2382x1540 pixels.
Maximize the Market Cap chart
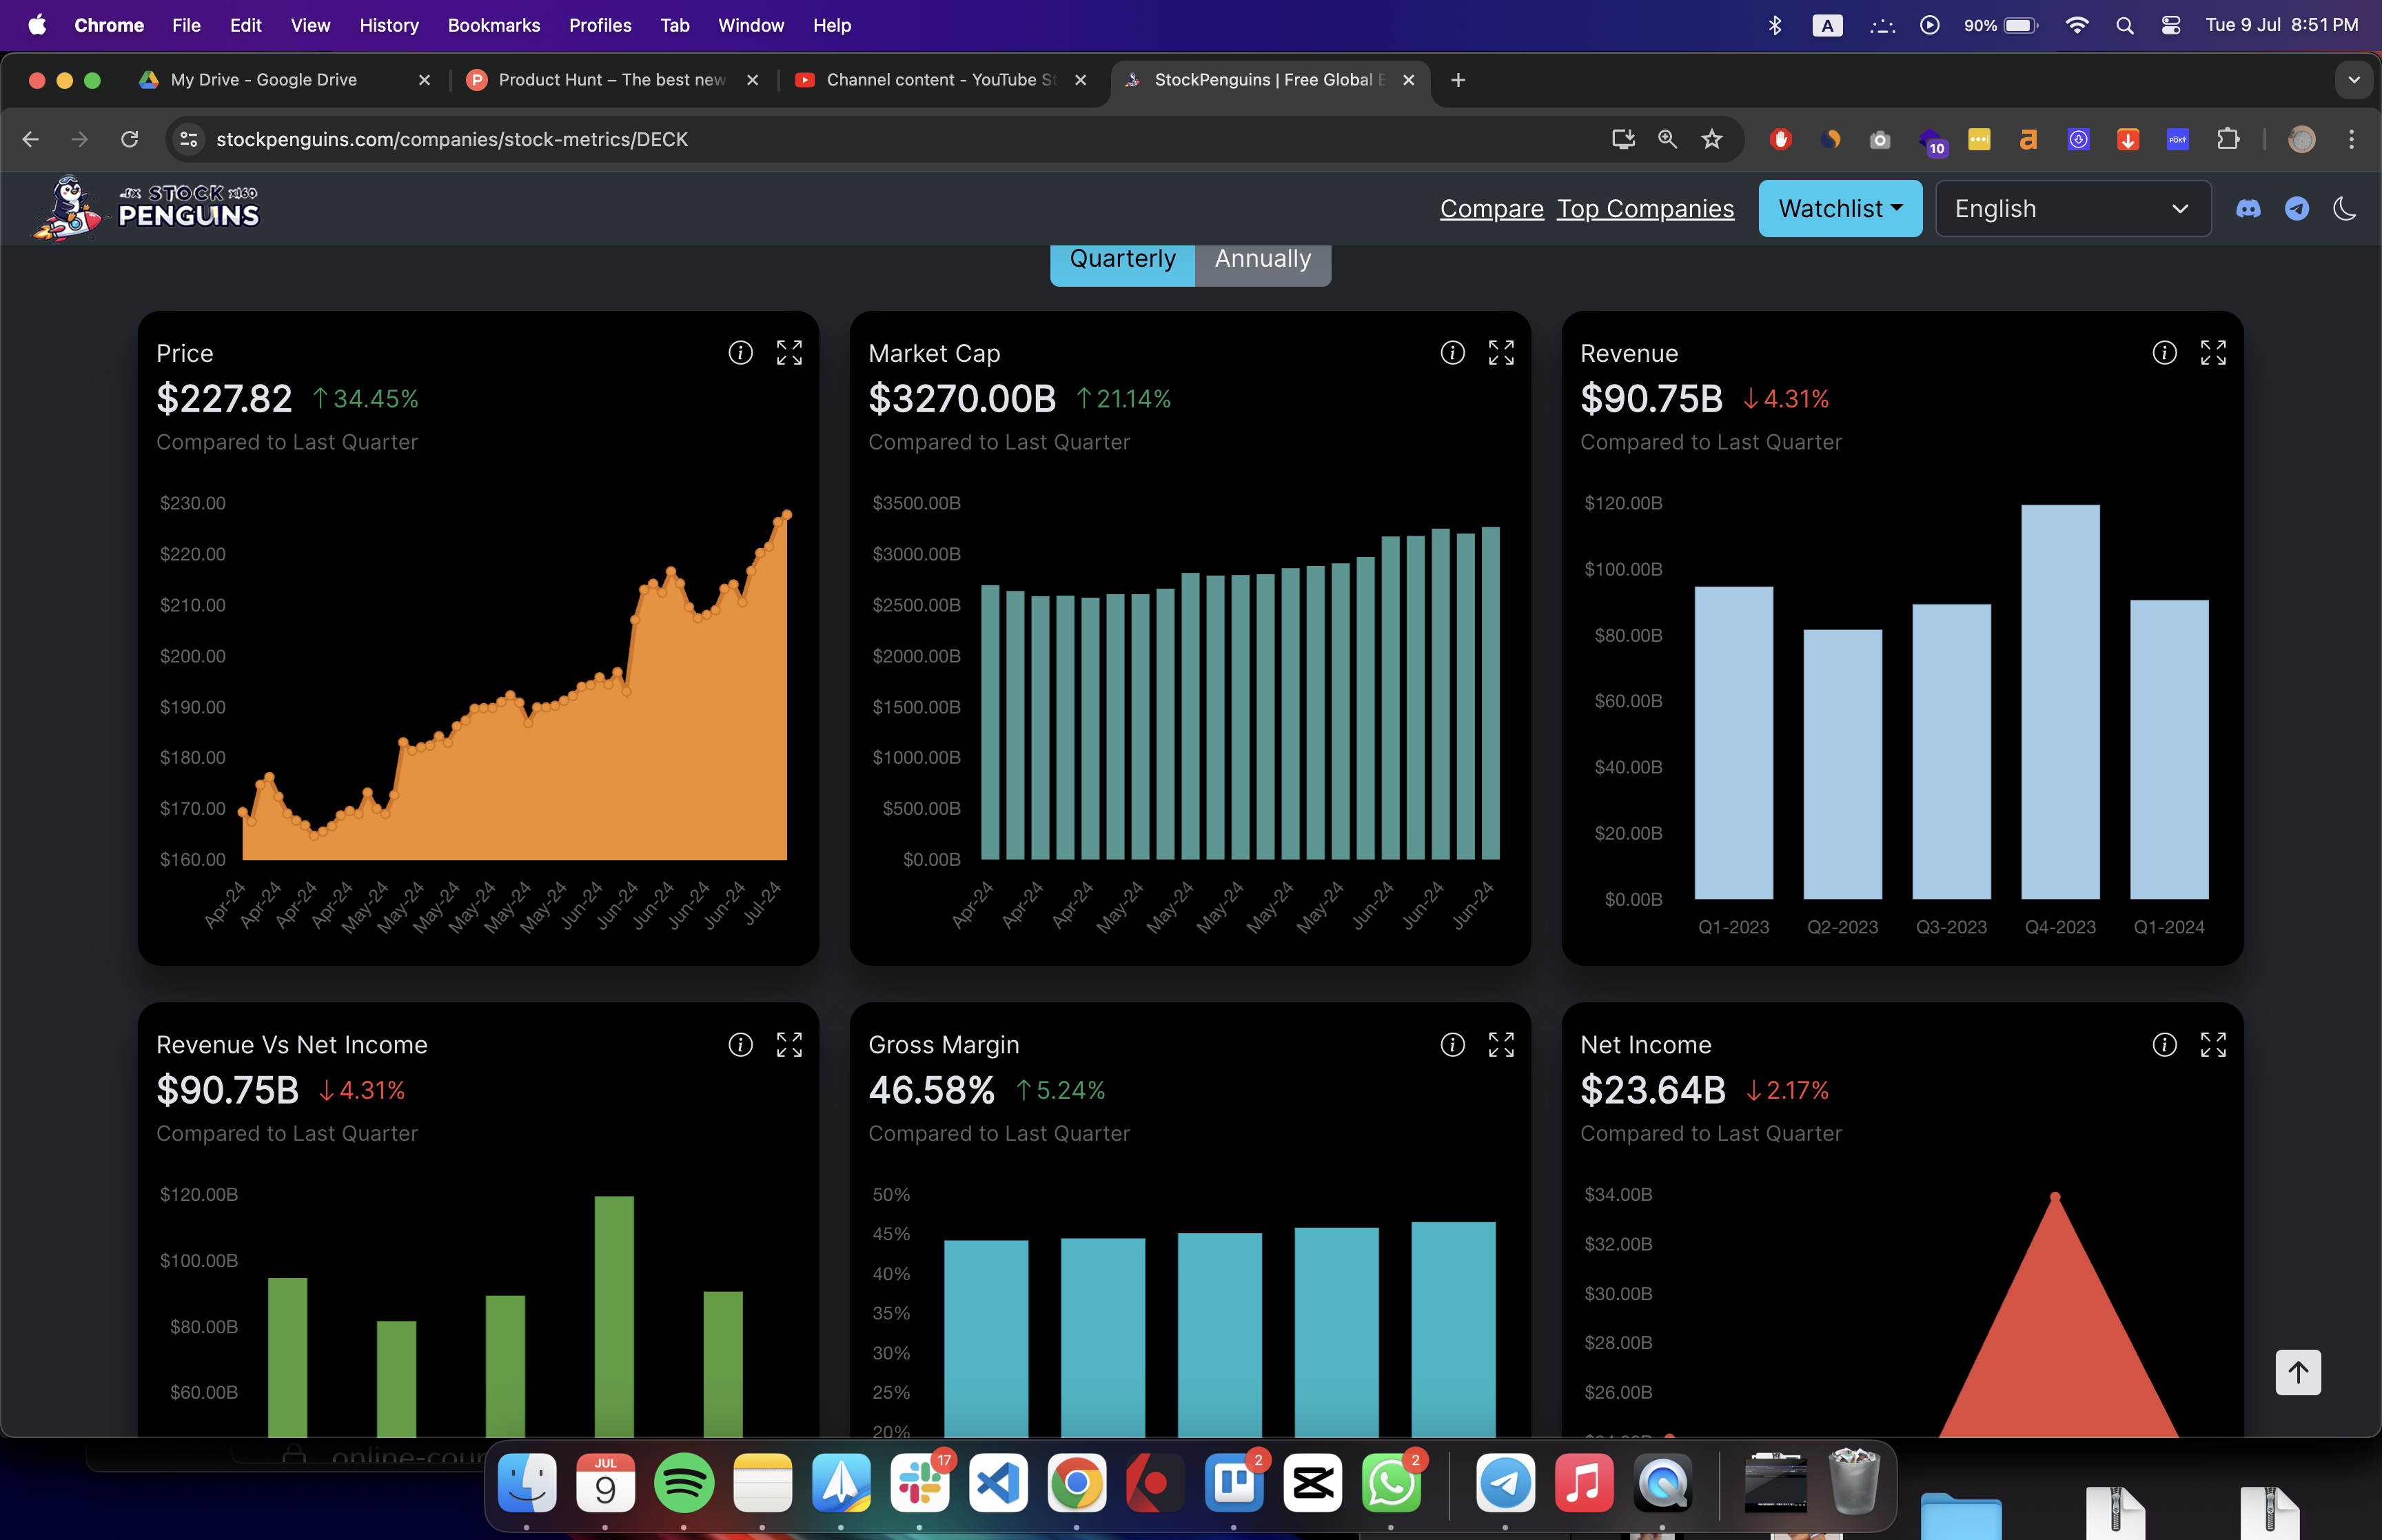coord(1500,352)
